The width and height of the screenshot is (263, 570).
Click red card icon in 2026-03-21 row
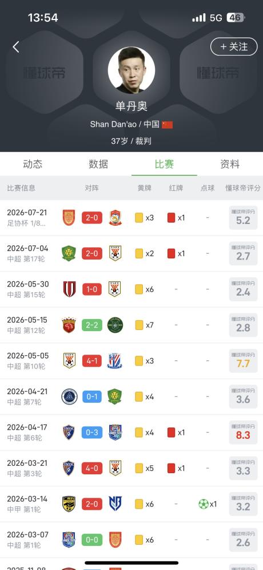point(171,468)
